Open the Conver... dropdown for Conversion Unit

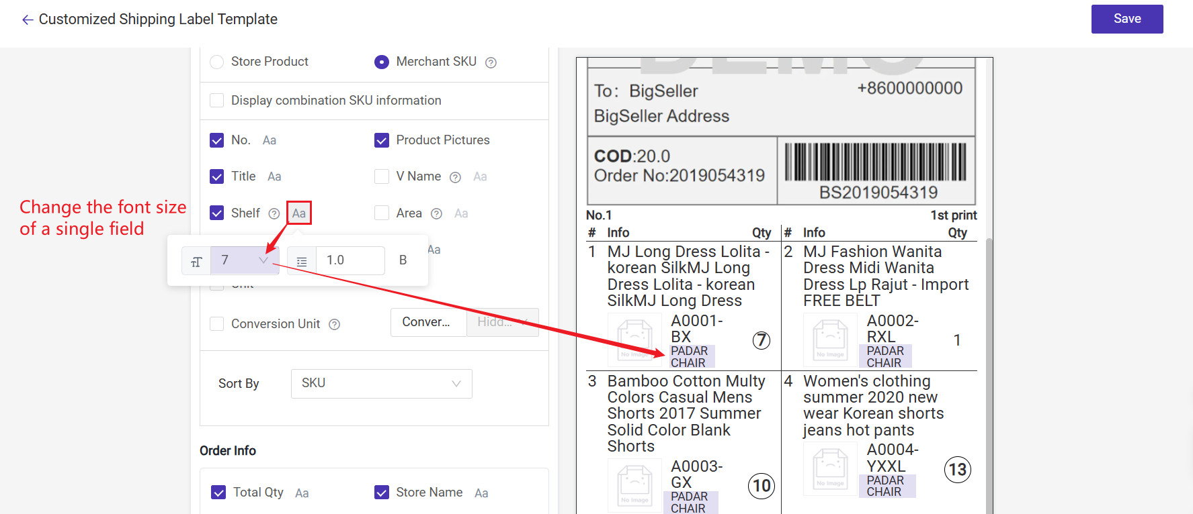tap(428, 322)
